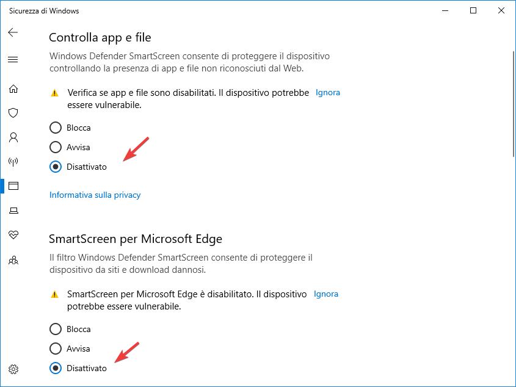This screenshot has width=516, height=387.
Task: Open Device performance heart icon
Action: point(13,234)
